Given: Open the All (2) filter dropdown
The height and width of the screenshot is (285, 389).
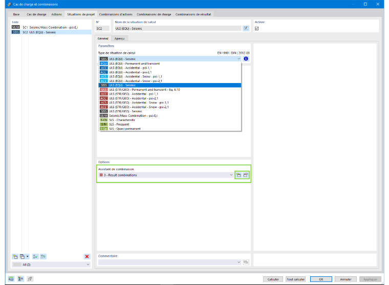Looking at the screenshot, I should click(88, 264).
